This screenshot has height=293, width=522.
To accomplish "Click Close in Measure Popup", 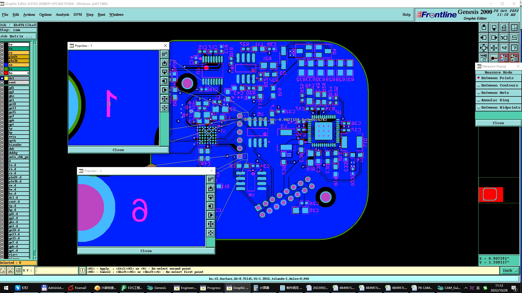I will [498, 123].
